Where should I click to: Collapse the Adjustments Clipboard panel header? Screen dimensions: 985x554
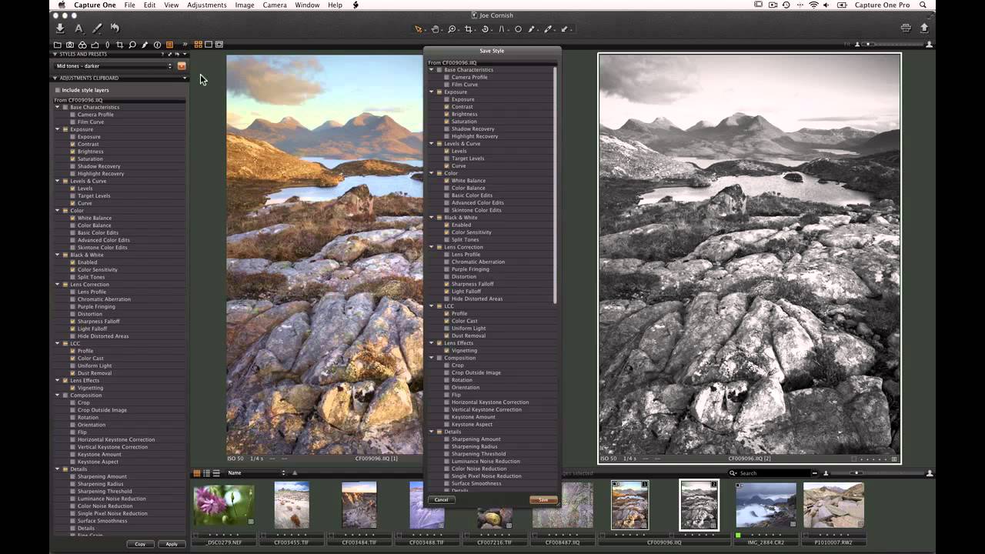click(55, 78)
